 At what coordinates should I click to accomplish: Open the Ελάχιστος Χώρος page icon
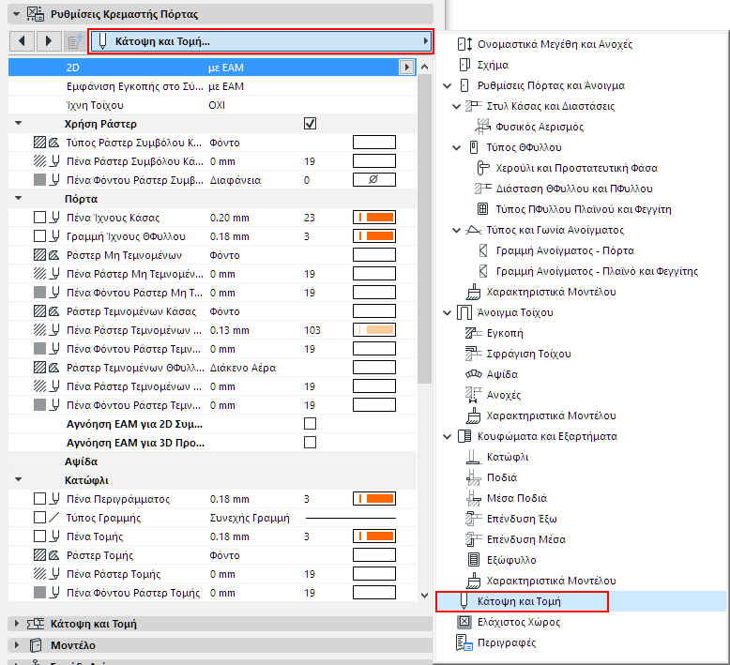[x=464, y=622]
